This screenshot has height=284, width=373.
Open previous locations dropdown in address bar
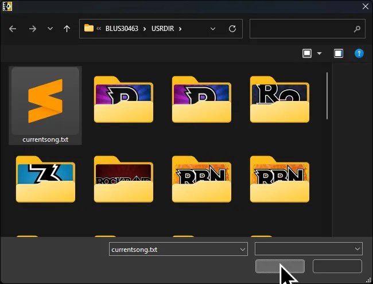click(x=213, y=29)
